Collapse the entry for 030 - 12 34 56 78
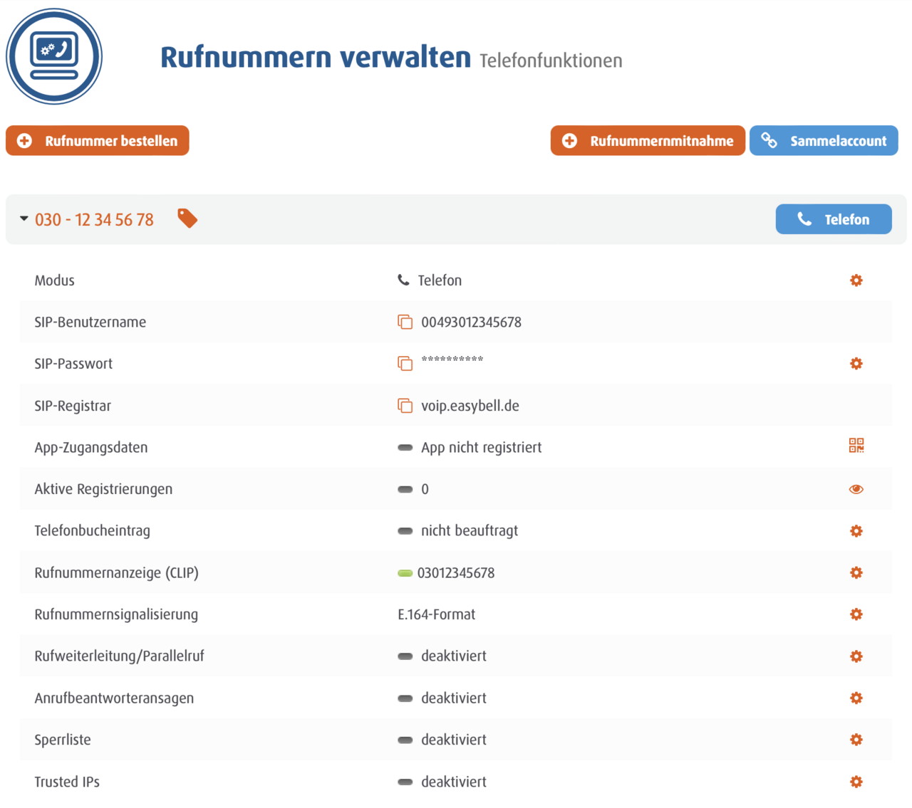This screenshot has height=808, width=912. [x=24, y=219]
